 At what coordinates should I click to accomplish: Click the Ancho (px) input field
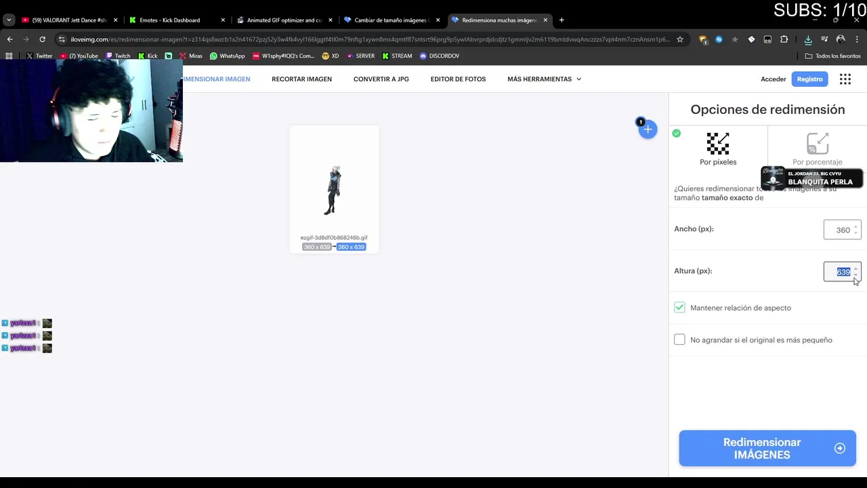coord(842,230)
